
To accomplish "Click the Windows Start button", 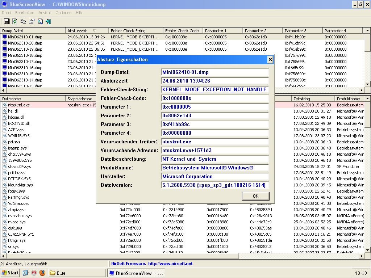I will pyautogui.click(x=10, y=273).
